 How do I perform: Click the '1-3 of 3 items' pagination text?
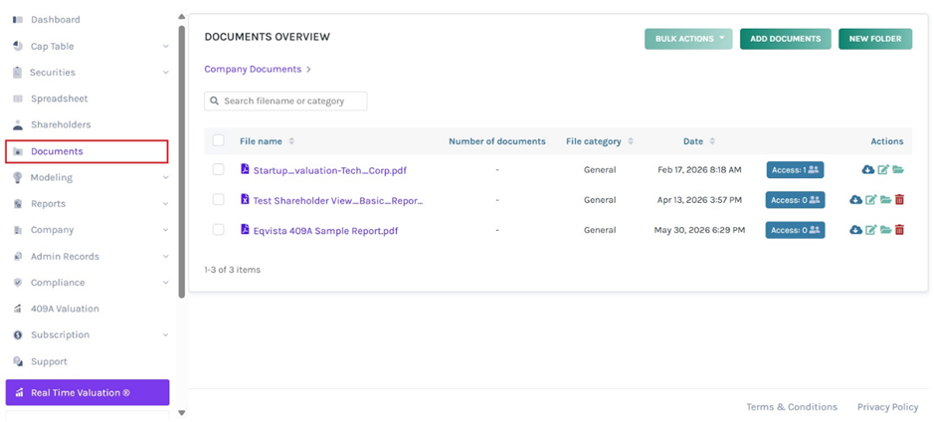[x=233, y=270]
